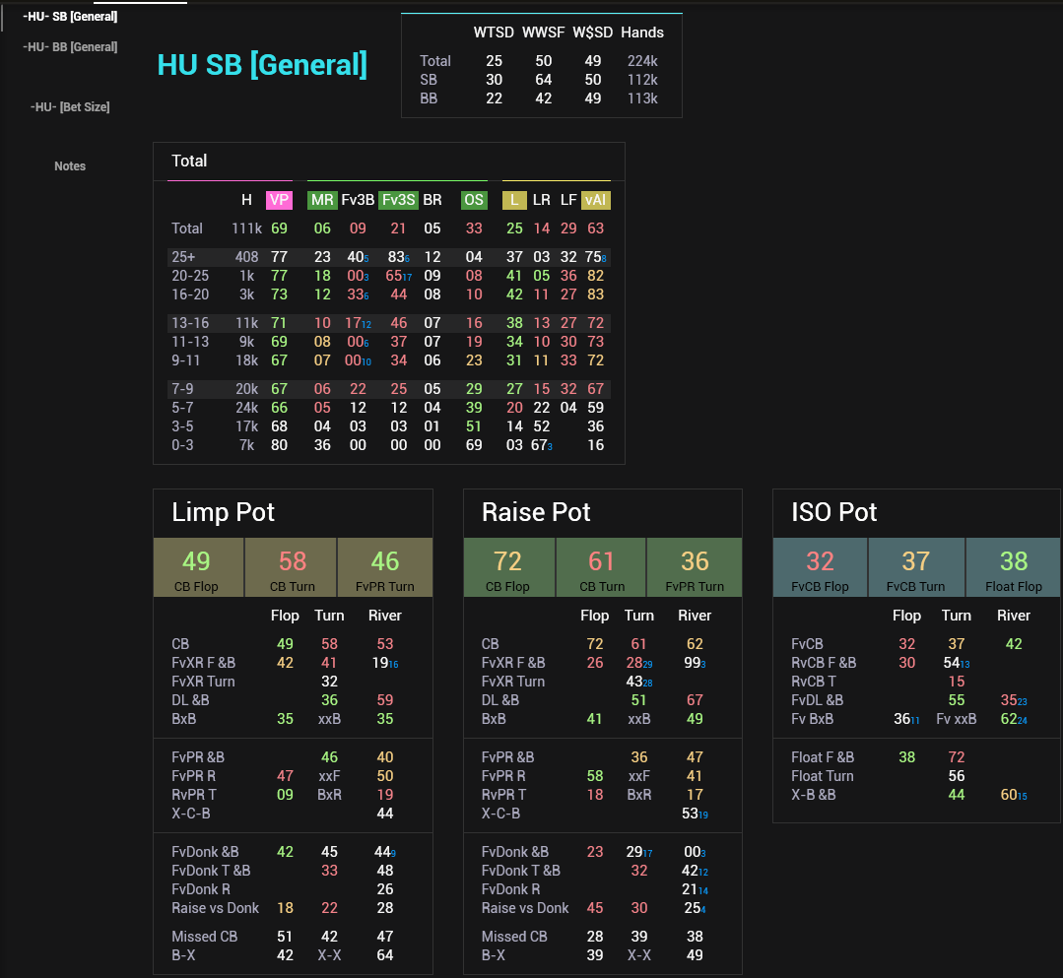Click the yellow vAI column header

tap(595, 200)
